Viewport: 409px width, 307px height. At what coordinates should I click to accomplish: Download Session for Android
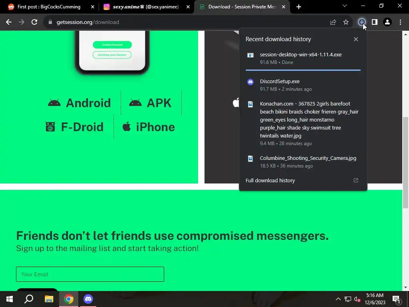pos(79,103)
